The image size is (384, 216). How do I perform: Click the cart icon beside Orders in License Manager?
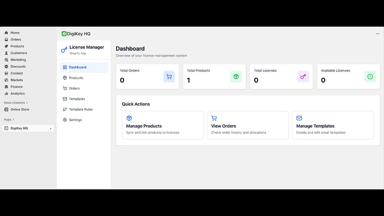tap(65, 88)
